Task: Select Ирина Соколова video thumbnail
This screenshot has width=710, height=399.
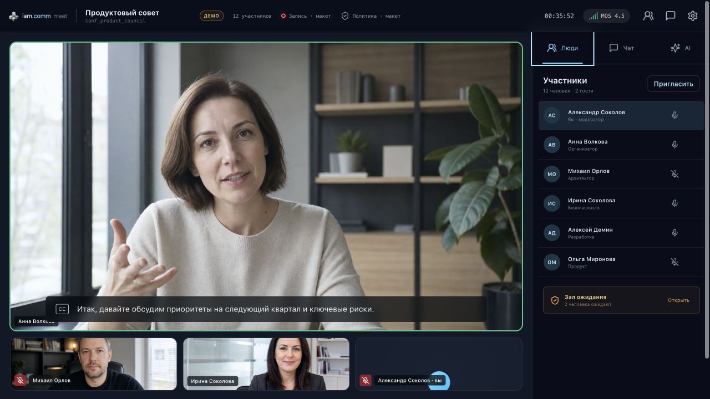Action: 266,364
